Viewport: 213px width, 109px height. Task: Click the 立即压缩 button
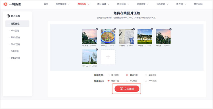127,89
